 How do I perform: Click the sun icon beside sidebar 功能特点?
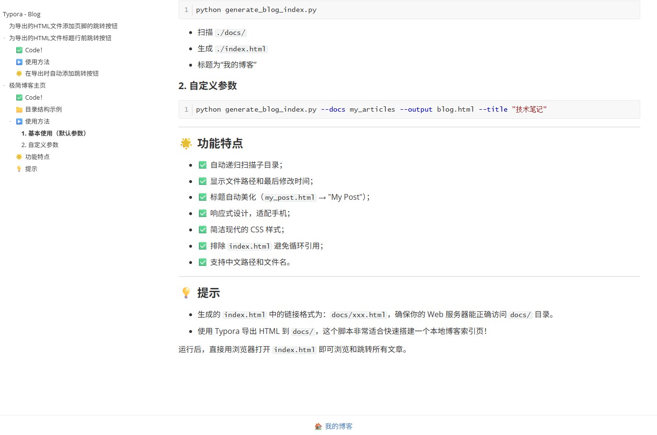(19, 157)
